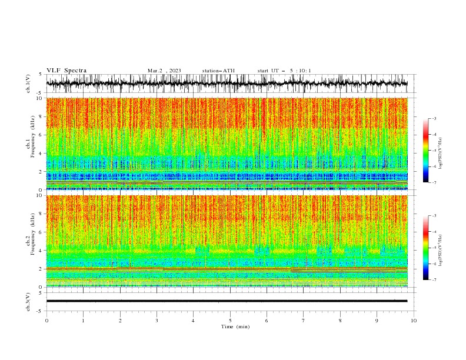Click the ch.1(V) waveform trace panel

[x=227, y=84]
